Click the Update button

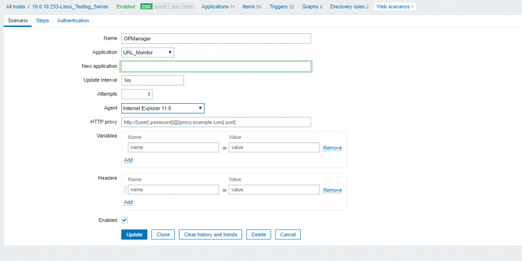coord(134,234)
